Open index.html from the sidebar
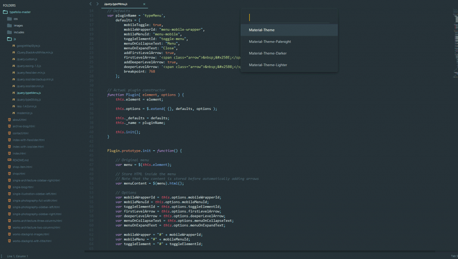The height and width of the screenshot is (259, 458). (x=19, y=153)
